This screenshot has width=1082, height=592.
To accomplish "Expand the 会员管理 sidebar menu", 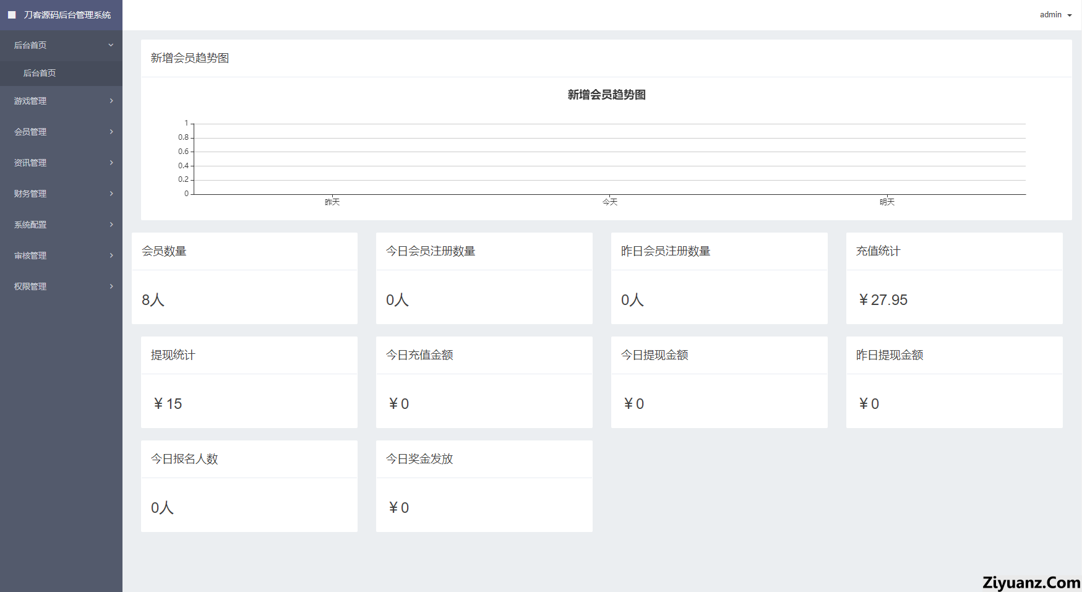I will [x=30, y=132].
